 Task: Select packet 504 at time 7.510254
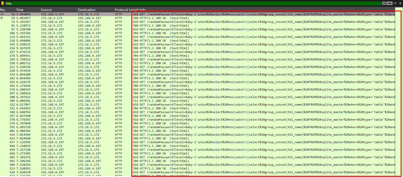click(198, 165)
